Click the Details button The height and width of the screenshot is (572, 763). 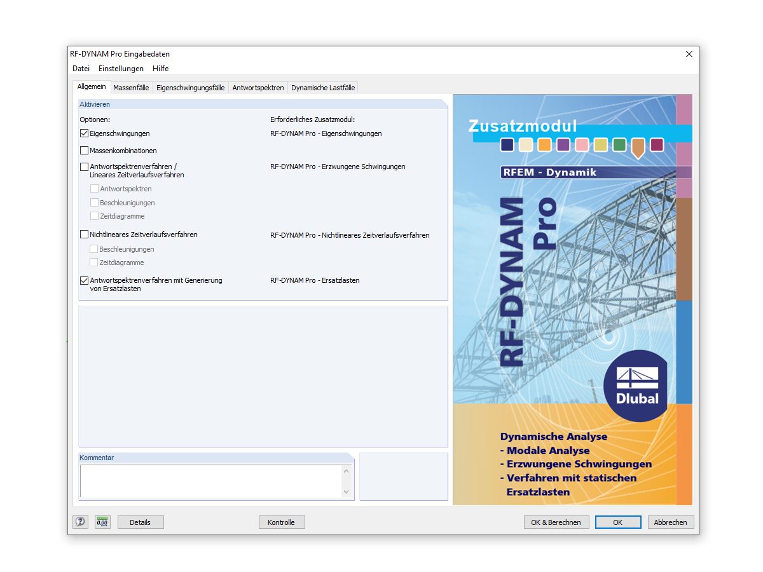tap(141, 522)
